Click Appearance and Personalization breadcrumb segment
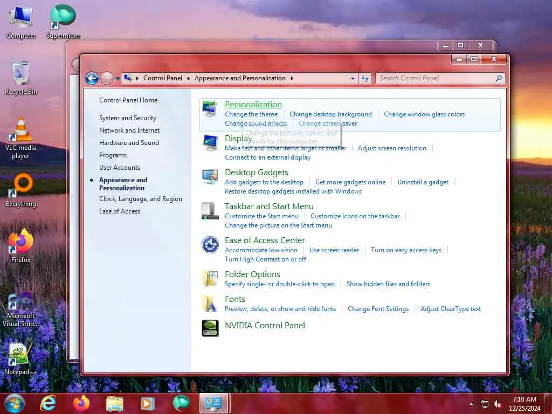552x414 pixels. pyautogui.click(x=240, y=78)
